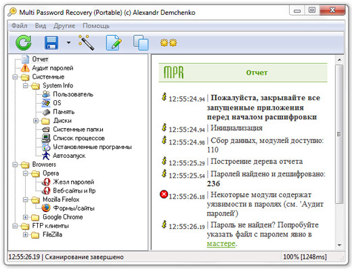The width and height of the screenshot is (352, 269).
Task: Click the Память memory chip icon
Action: (x=46, y=112)
